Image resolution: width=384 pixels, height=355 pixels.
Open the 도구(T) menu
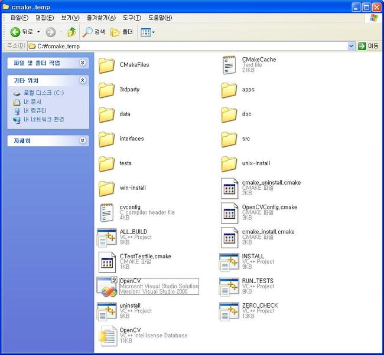coord(132,18)
